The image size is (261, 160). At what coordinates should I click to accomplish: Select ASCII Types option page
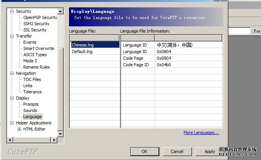35,55
